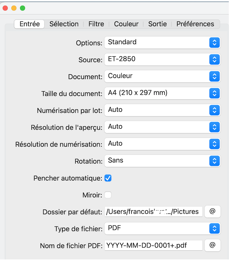Expand the Source dropdown showing ET-2850
This screenshot has height=260, width=230.
click(162, 60)
